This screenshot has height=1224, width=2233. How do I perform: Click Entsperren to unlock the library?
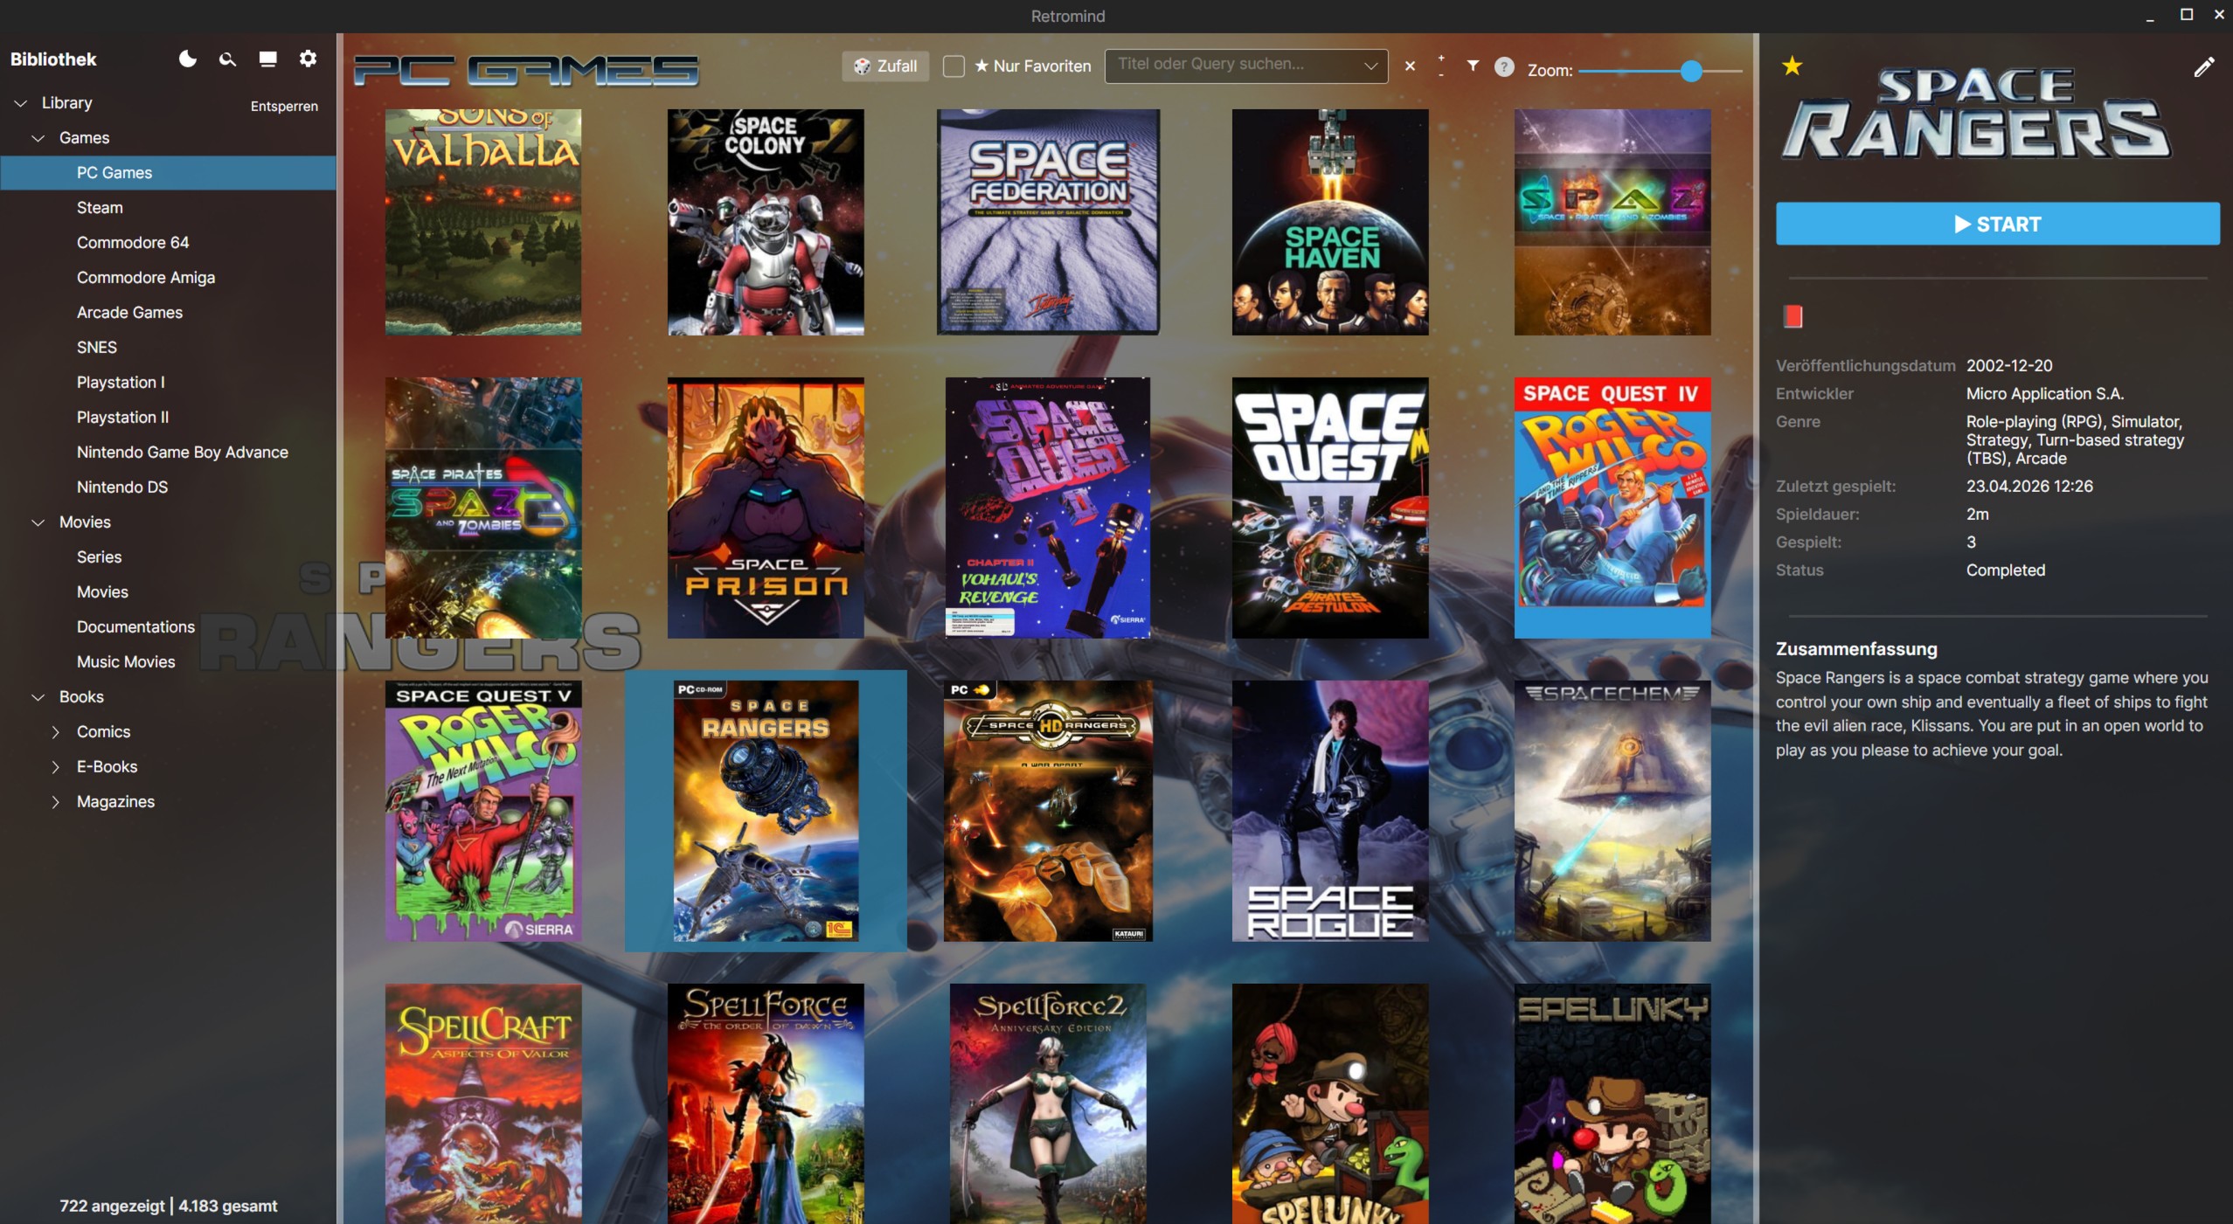pyautogui.click(x=284, y=107)
